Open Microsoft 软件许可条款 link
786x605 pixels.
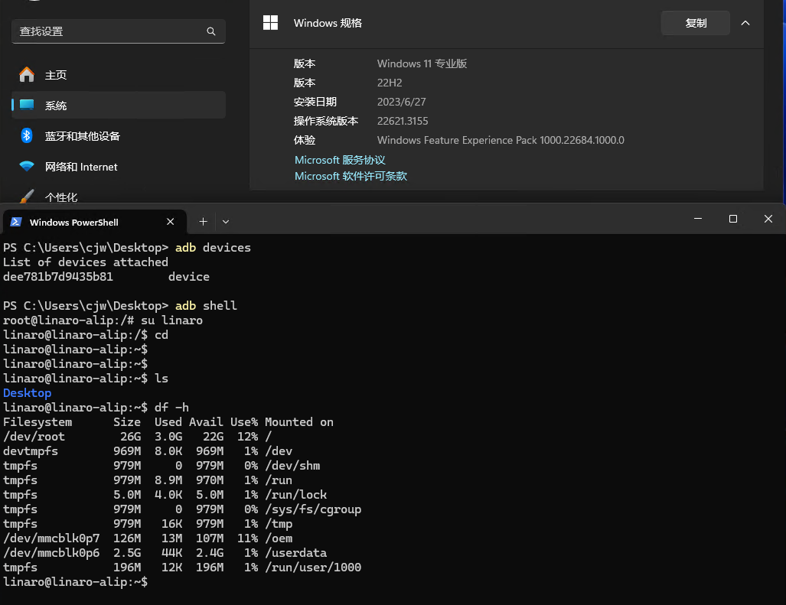point(351,176)
